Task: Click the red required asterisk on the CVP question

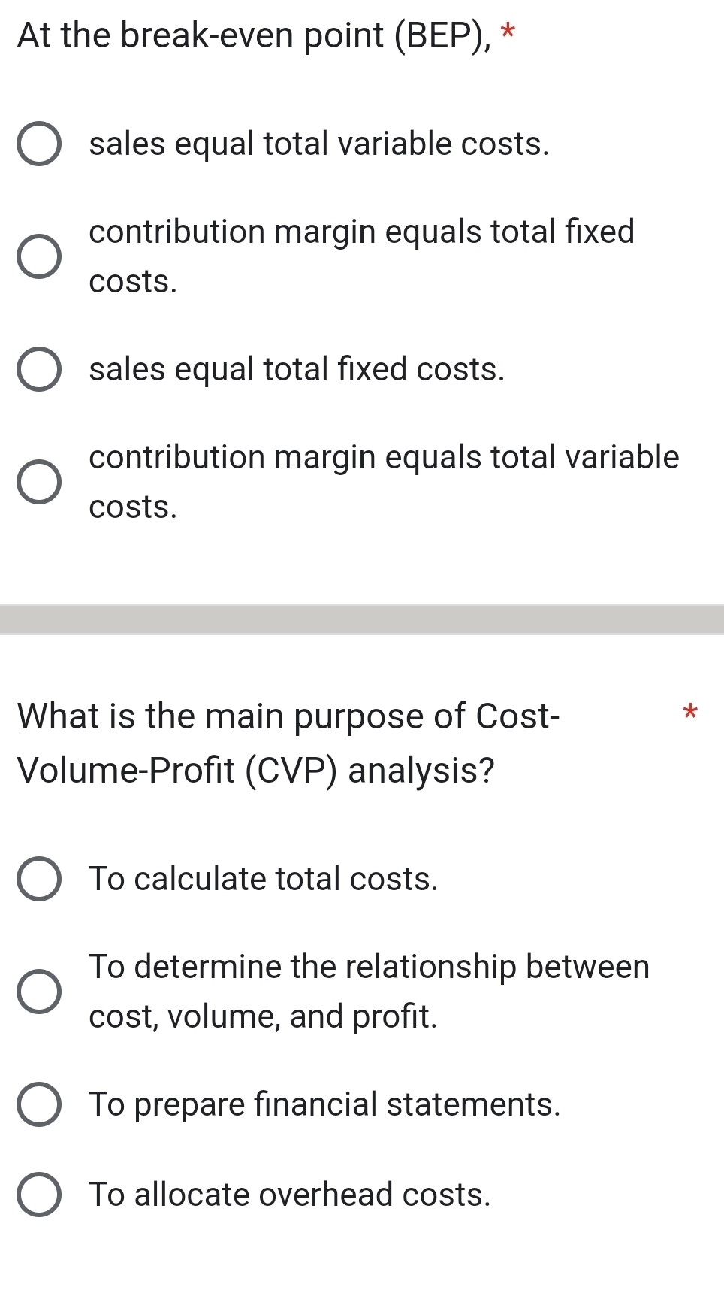Action: [x=691, y=710]
